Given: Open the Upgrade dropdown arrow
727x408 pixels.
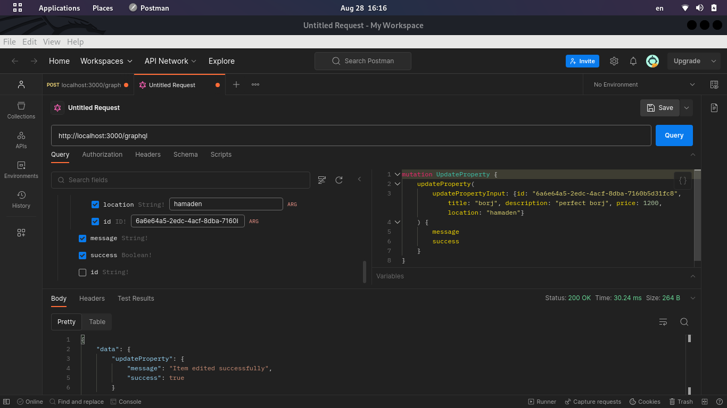Looking at the screenshot, I should tap(714, 61).
